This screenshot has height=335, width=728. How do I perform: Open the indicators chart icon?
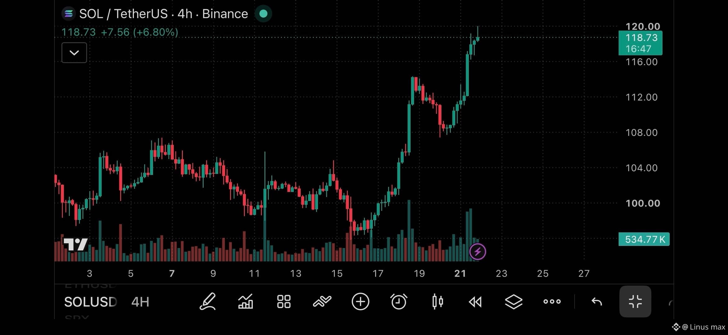click(x=245, y=301)
